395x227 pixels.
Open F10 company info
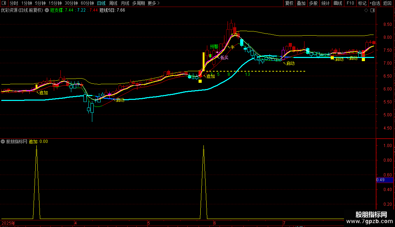tap(350, 3)
